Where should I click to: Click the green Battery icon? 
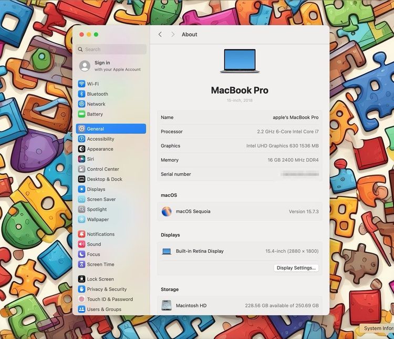[x=81, y=114]
